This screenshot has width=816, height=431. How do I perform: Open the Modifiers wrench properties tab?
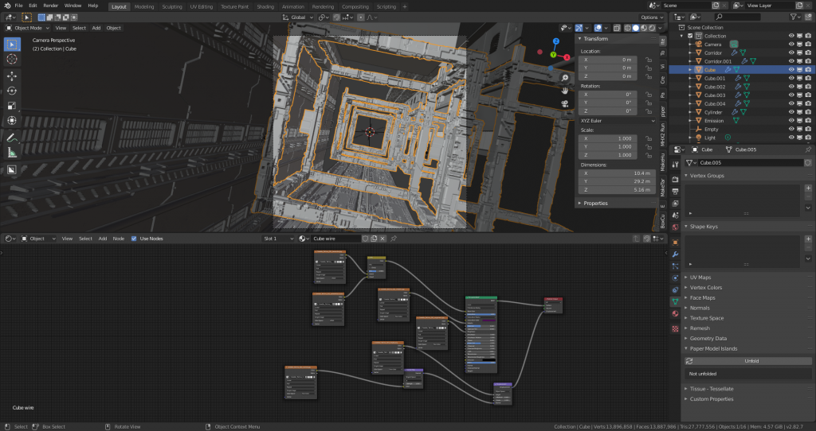675,254
